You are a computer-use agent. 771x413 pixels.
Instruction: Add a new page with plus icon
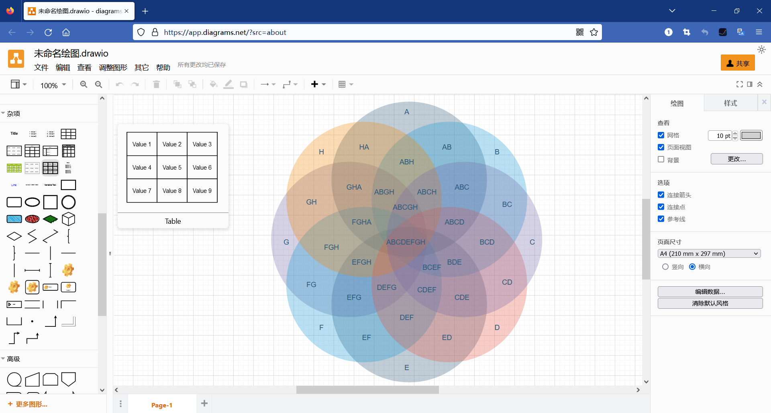click(x=204, y=403)
